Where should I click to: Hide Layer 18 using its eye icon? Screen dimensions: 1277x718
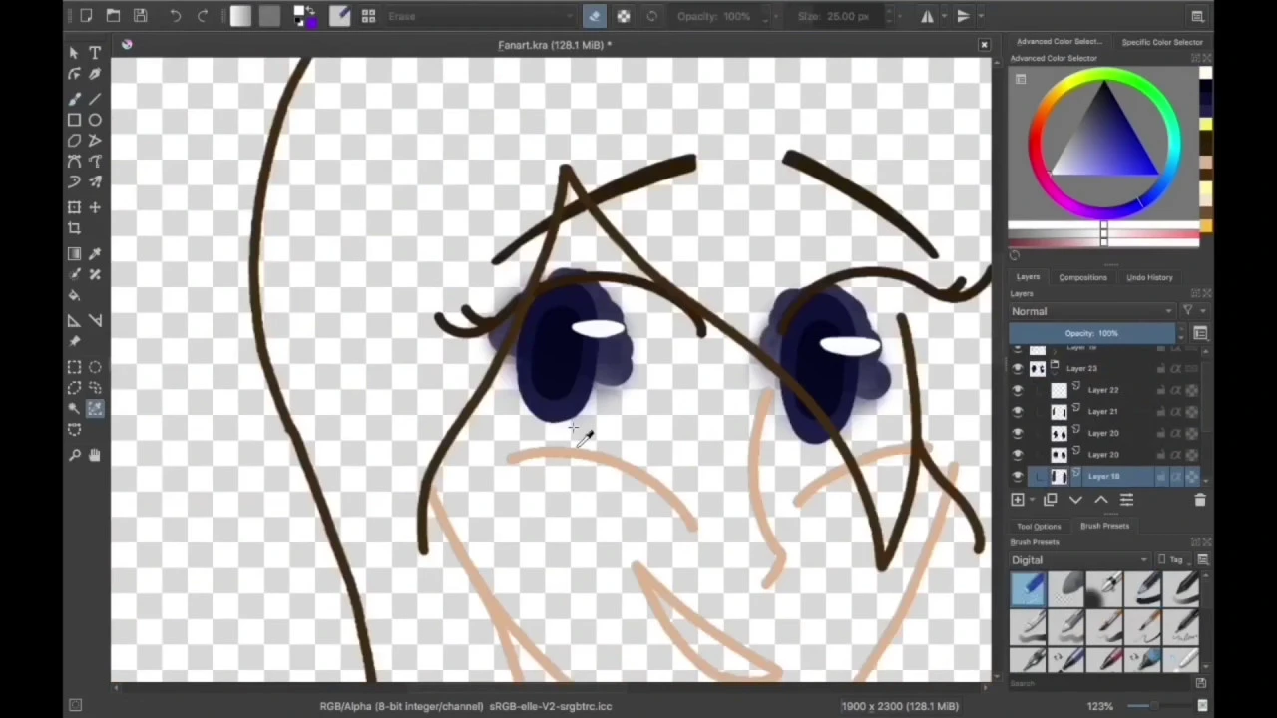click(x=1017, y=477)
